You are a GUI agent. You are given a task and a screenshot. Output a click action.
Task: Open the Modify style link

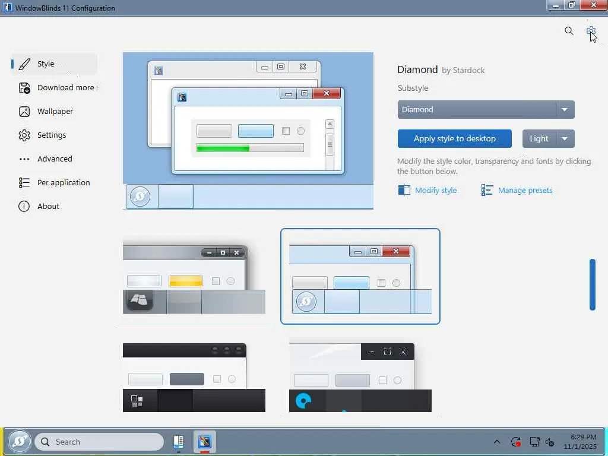[x=436, y=191]
